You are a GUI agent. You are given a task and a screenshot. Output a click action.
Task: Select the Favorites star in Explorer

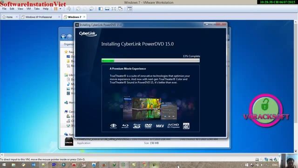tap(66, 52)
